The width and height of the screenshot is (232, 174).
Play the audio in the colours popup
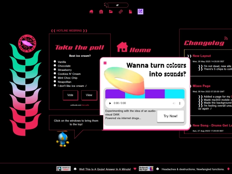[x=110, y=103]
